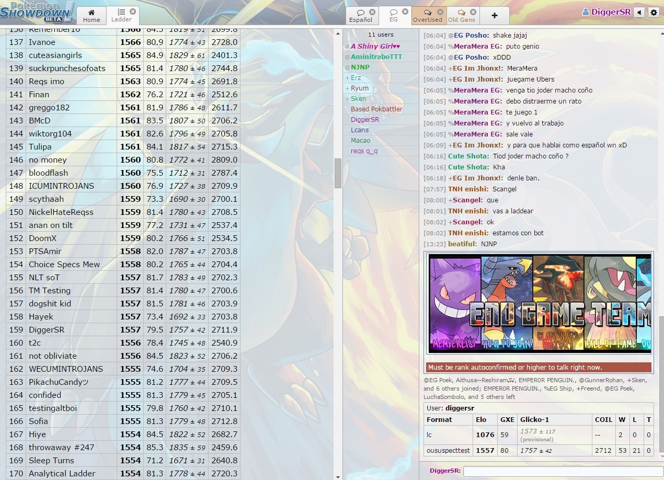Switch to the Ladder tab
This screenshot has height=480, width=664.
point(121,15)
